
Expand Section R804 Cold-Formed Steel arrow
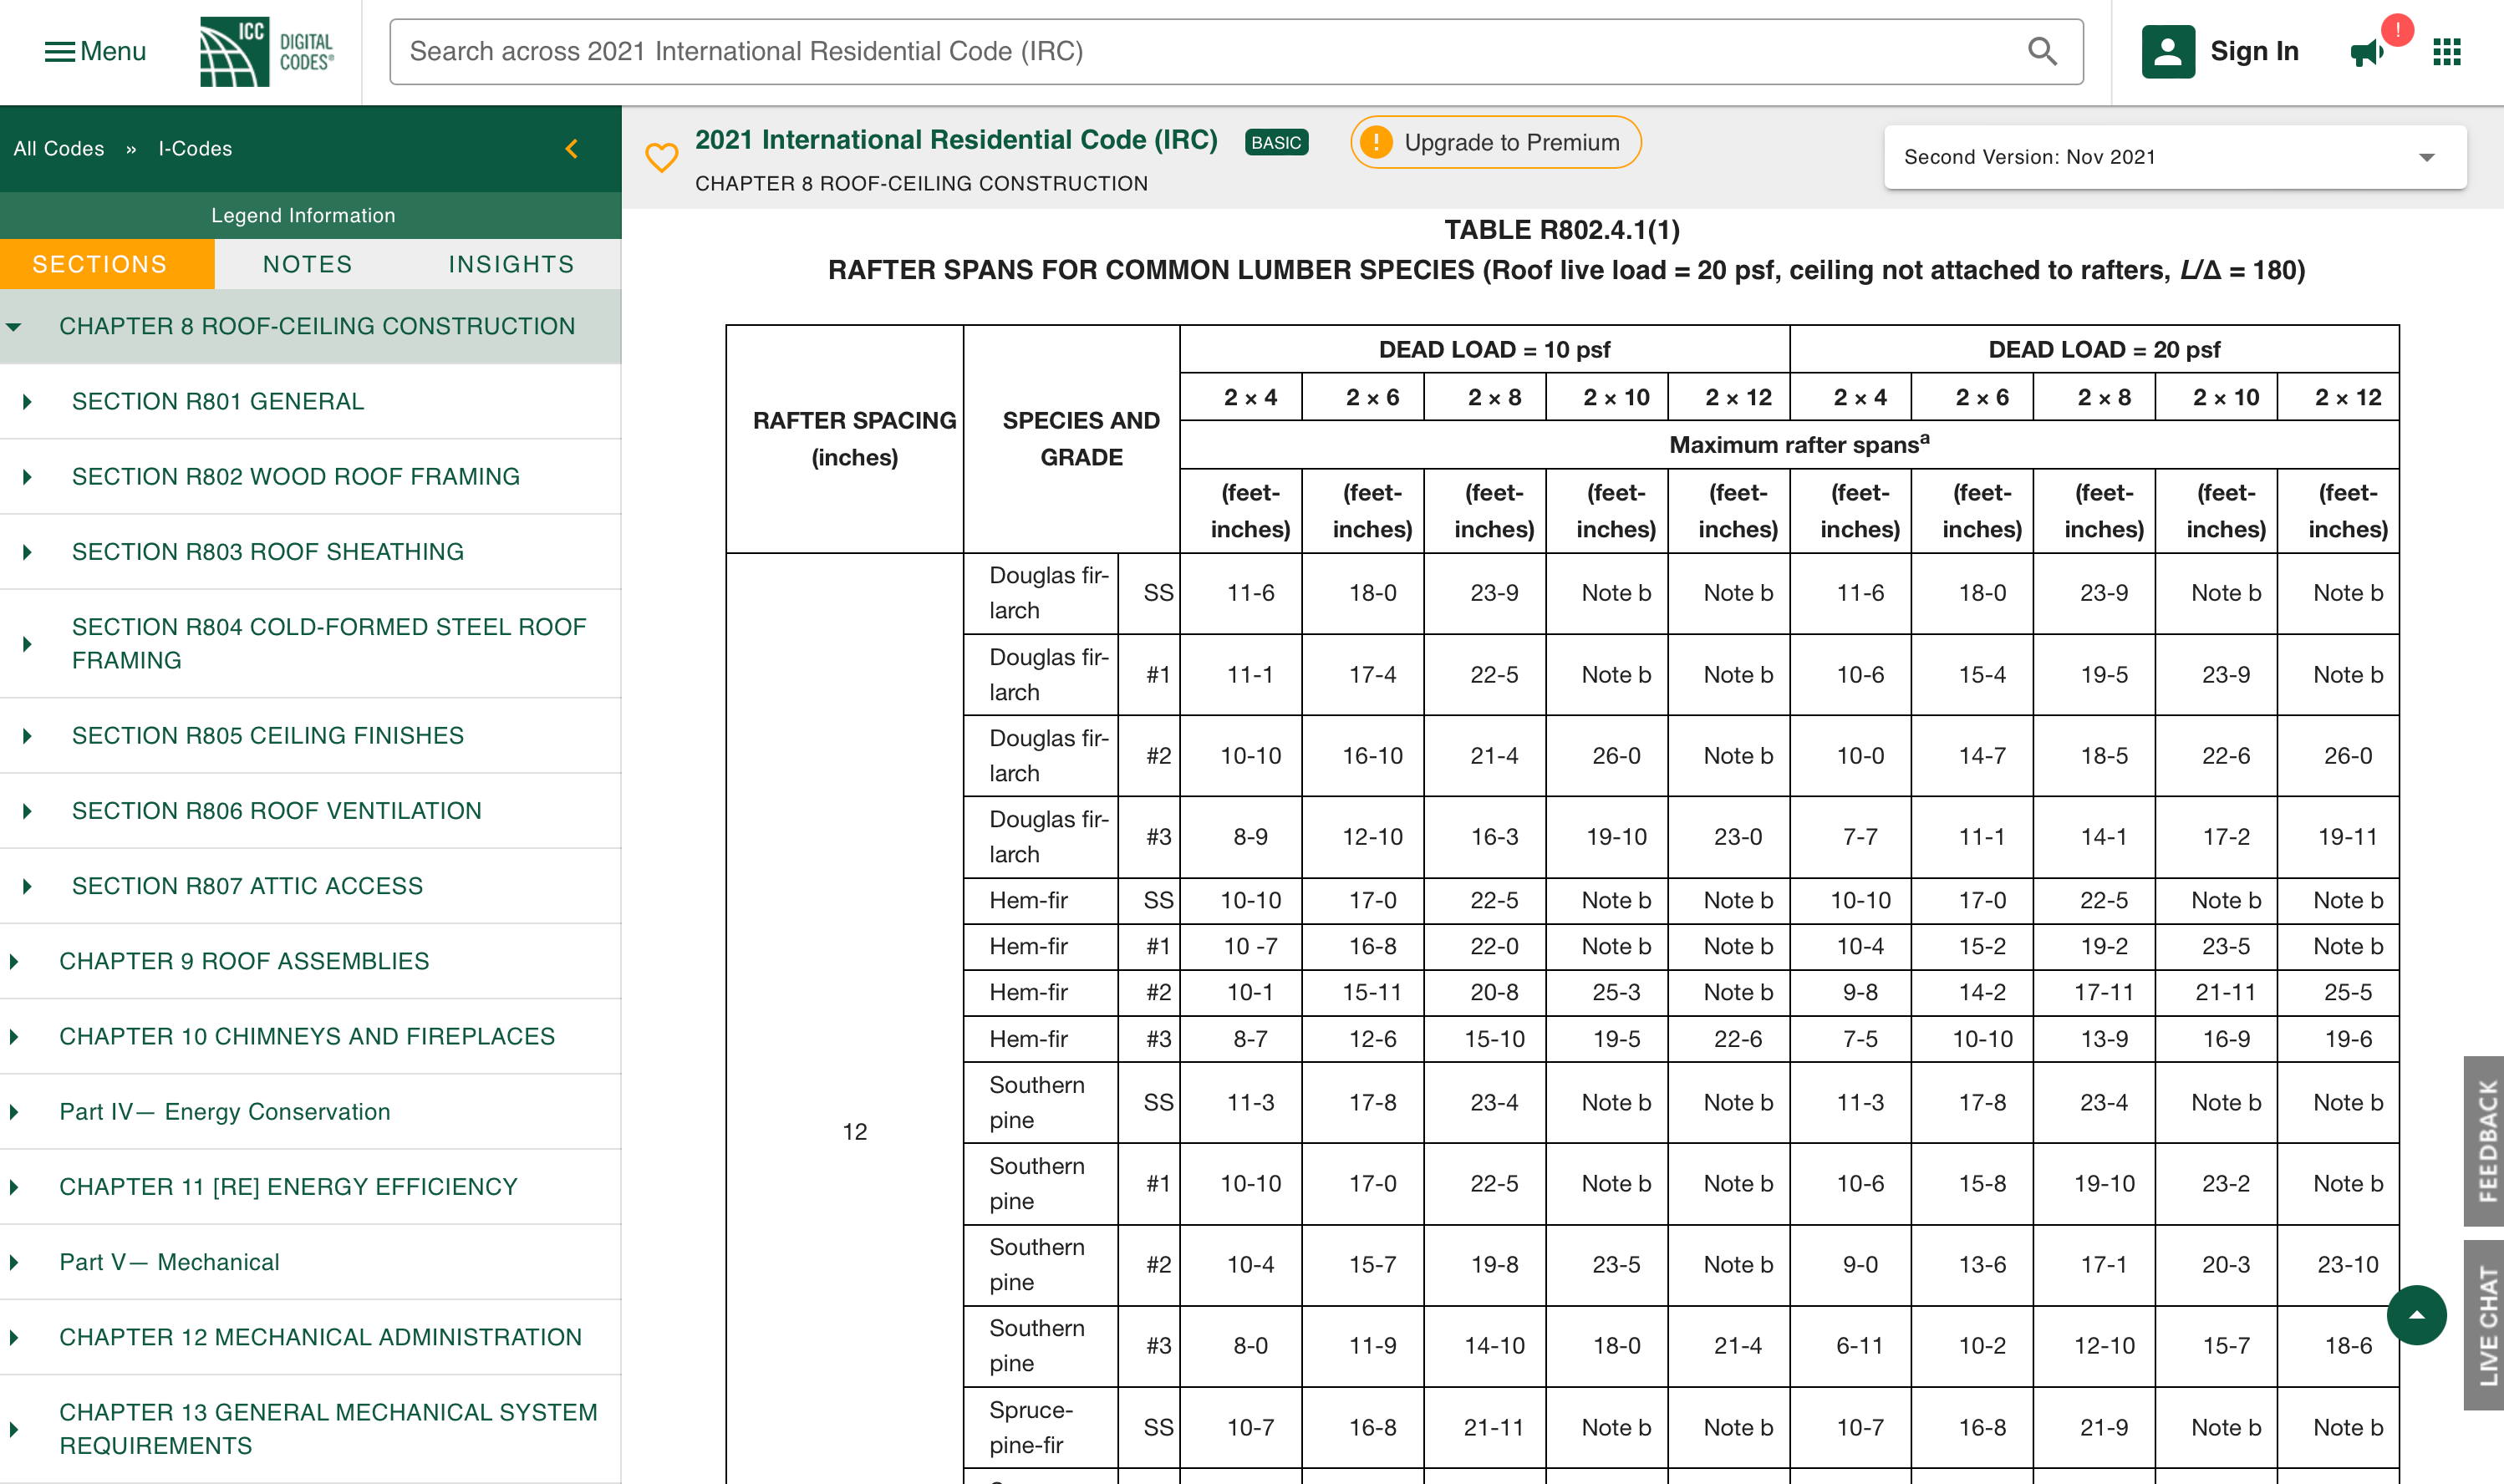(x=27, y=644)
